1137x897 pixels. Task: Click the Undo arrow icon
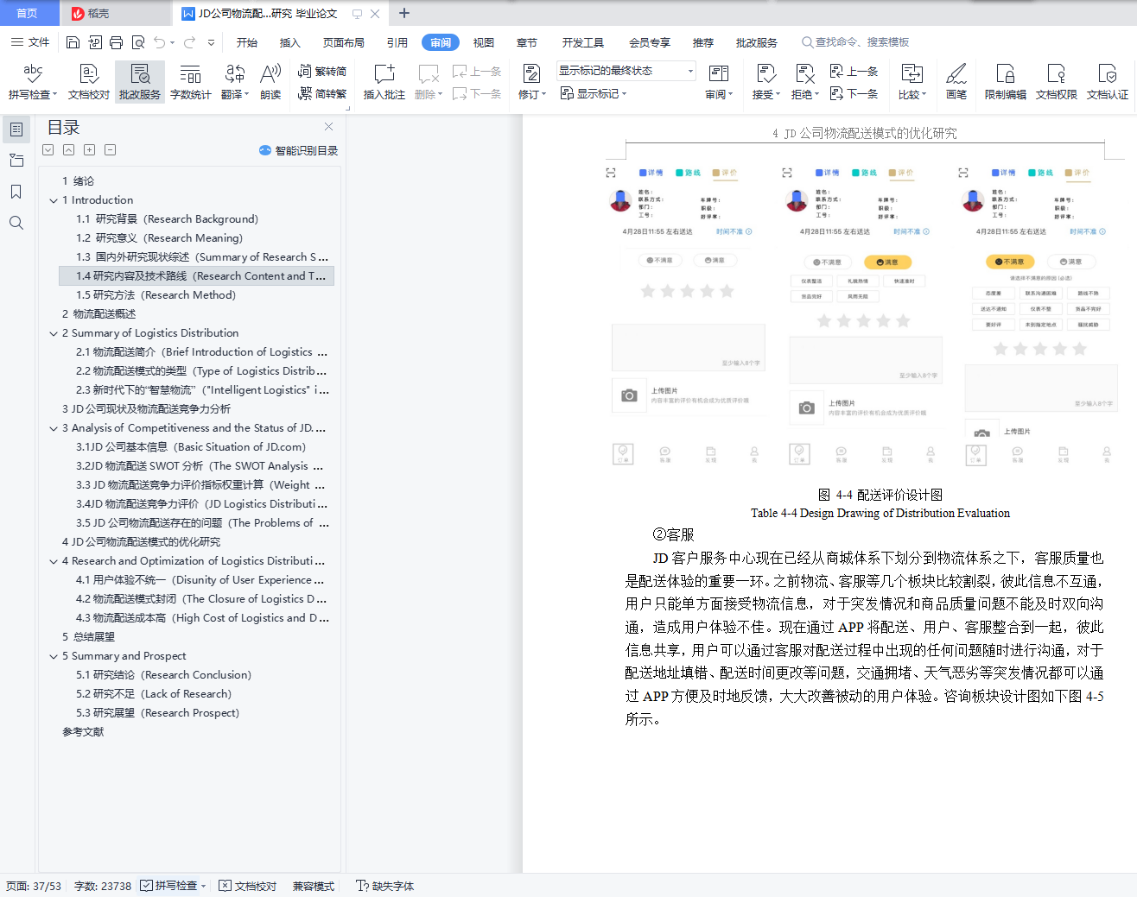159,42
